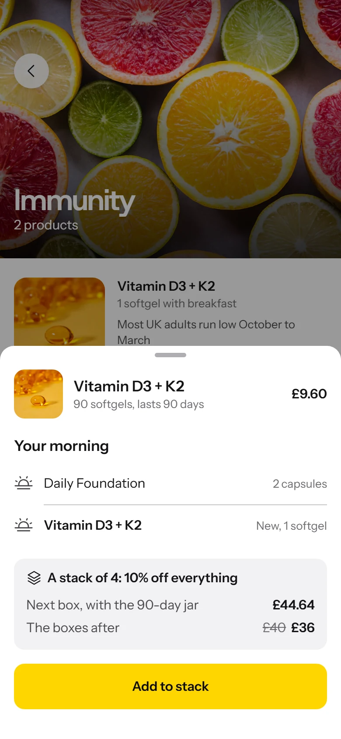Open the background Vitamin D3 product image
The width and height of the screenshot is (341, 739).
(x=59, y=312)
